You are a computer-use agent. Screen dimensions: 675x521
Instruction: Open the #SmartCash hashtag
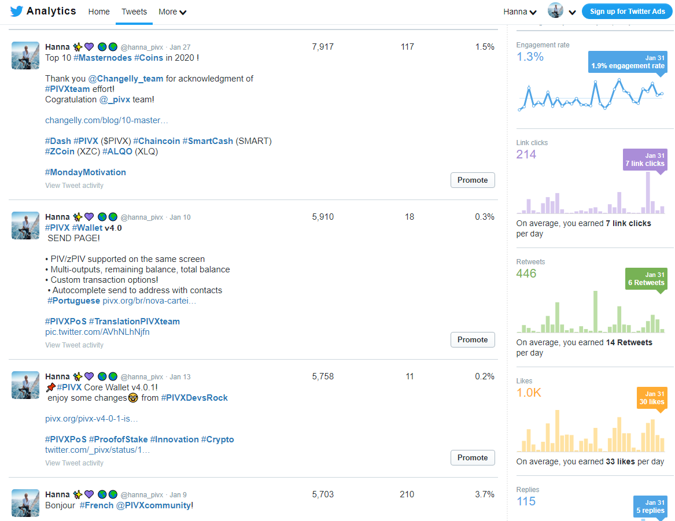tap(208, 141)
